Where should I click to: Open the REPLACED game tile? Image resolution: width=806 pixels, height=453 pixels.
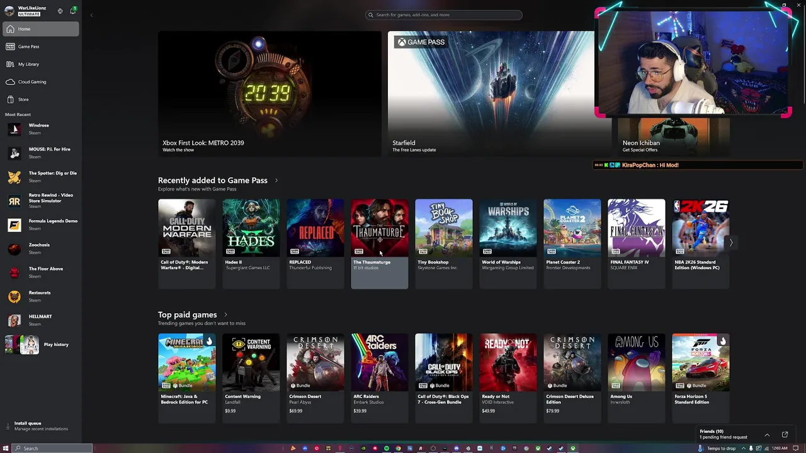coord(315,244)
